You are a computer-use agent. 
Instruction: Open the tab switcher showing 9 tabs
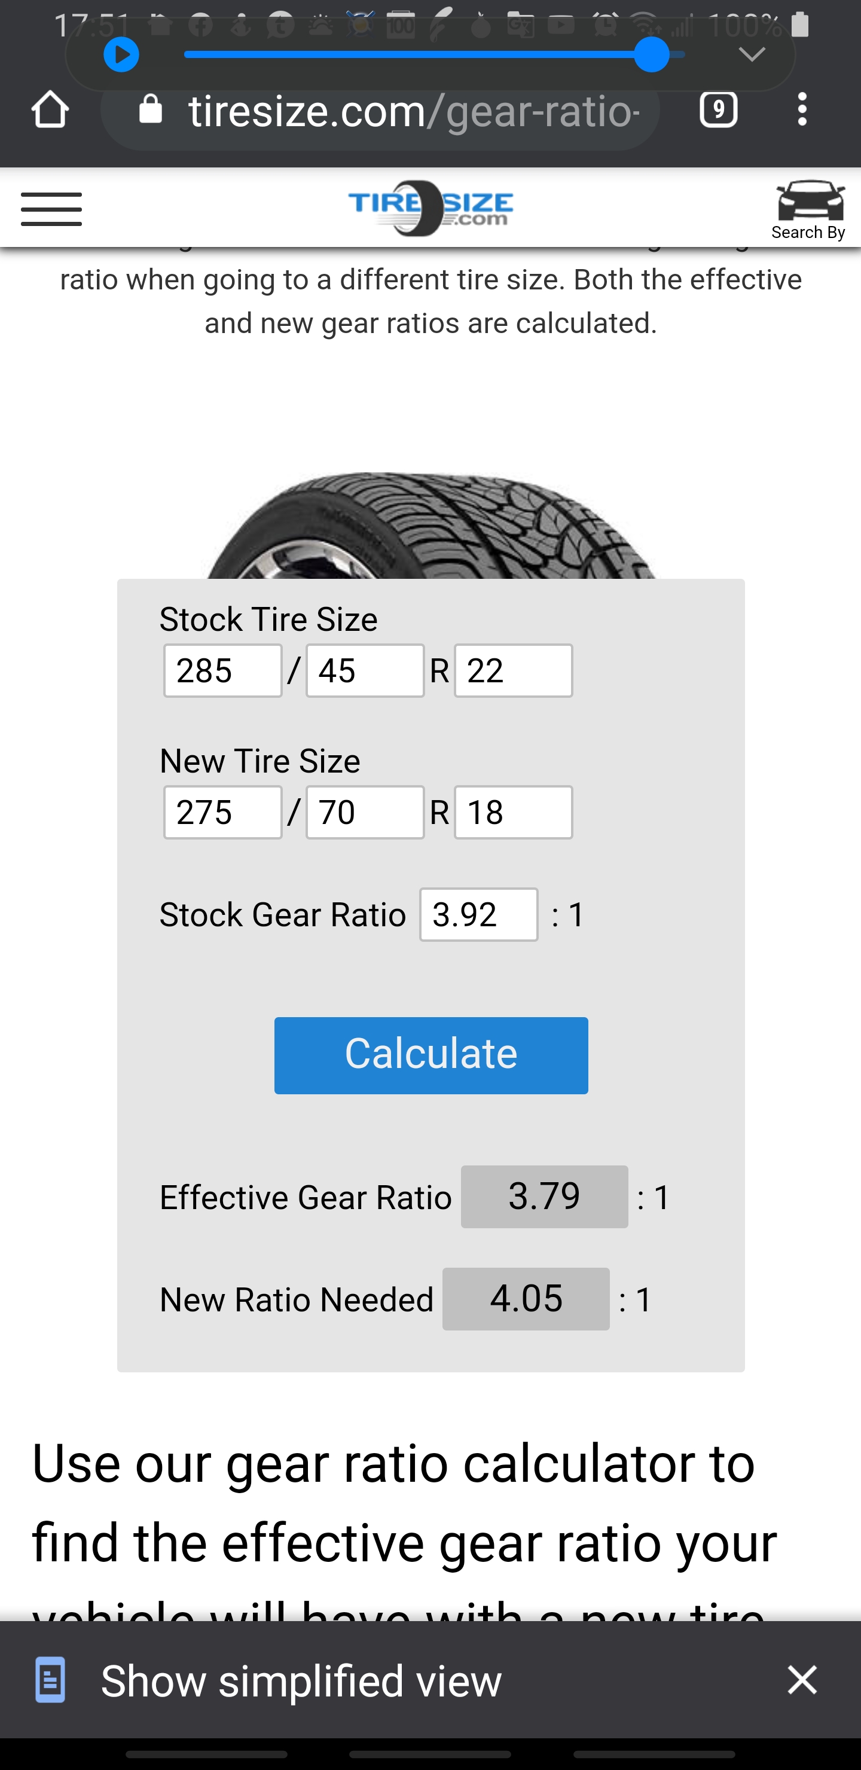(718, 109)
